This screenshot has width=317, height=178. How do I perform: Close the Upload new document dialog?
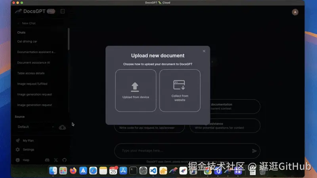click(x=204, y=51)
